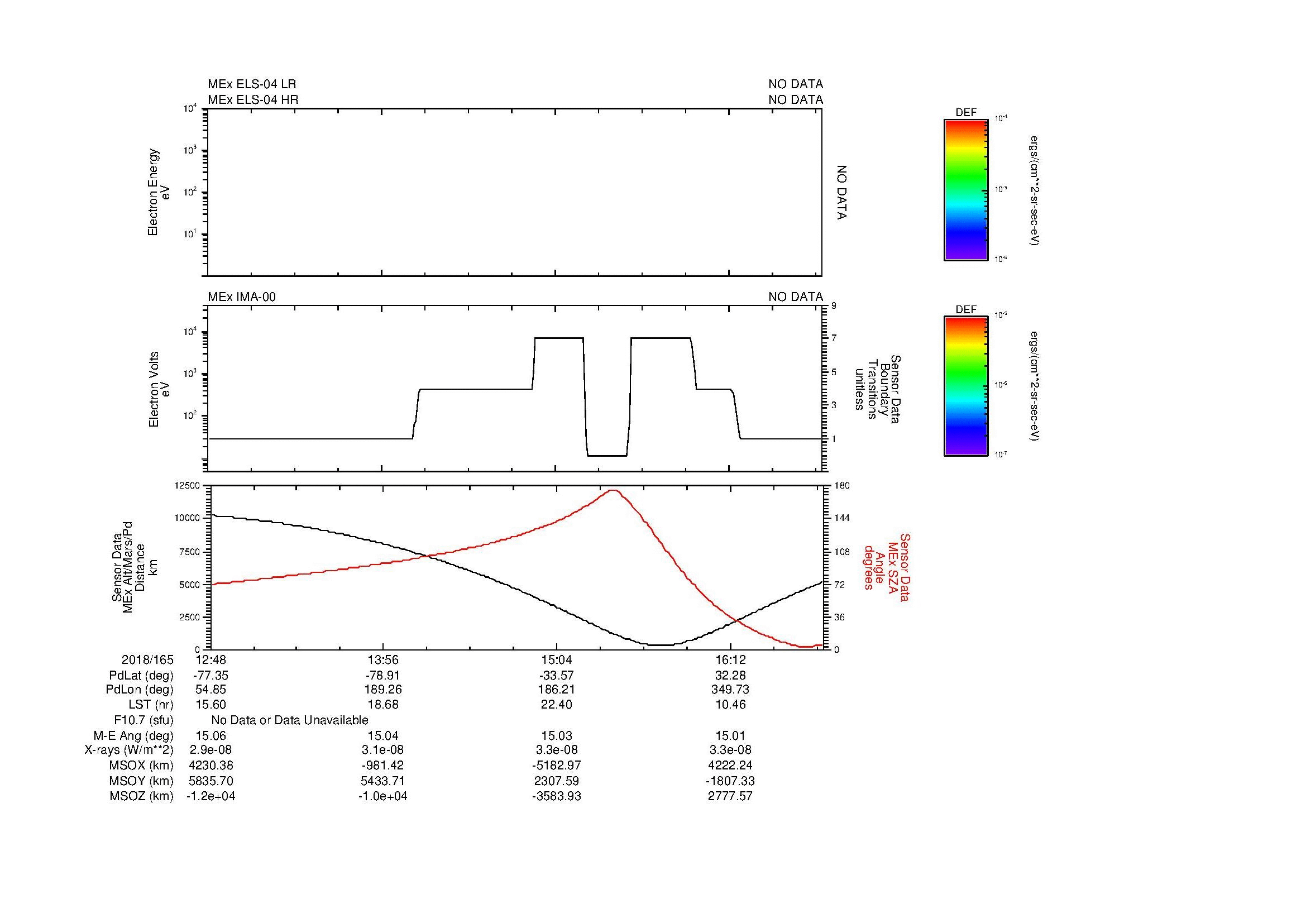Click PdLat value -78.91

[x=383, y=676]
